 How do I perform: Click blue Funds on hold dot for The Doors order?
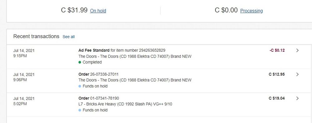tap(80, 86)
